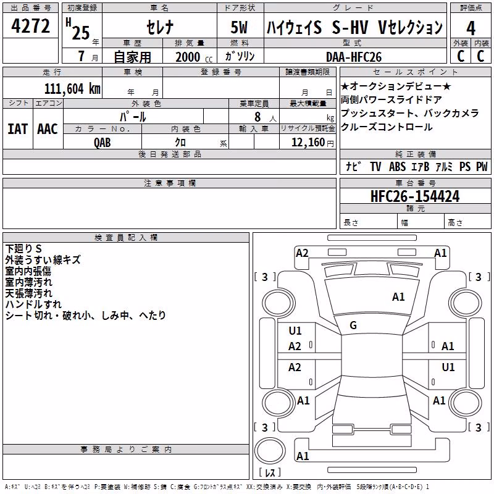
Task: Select interior grade C under 内装
Action: [480, 56]
